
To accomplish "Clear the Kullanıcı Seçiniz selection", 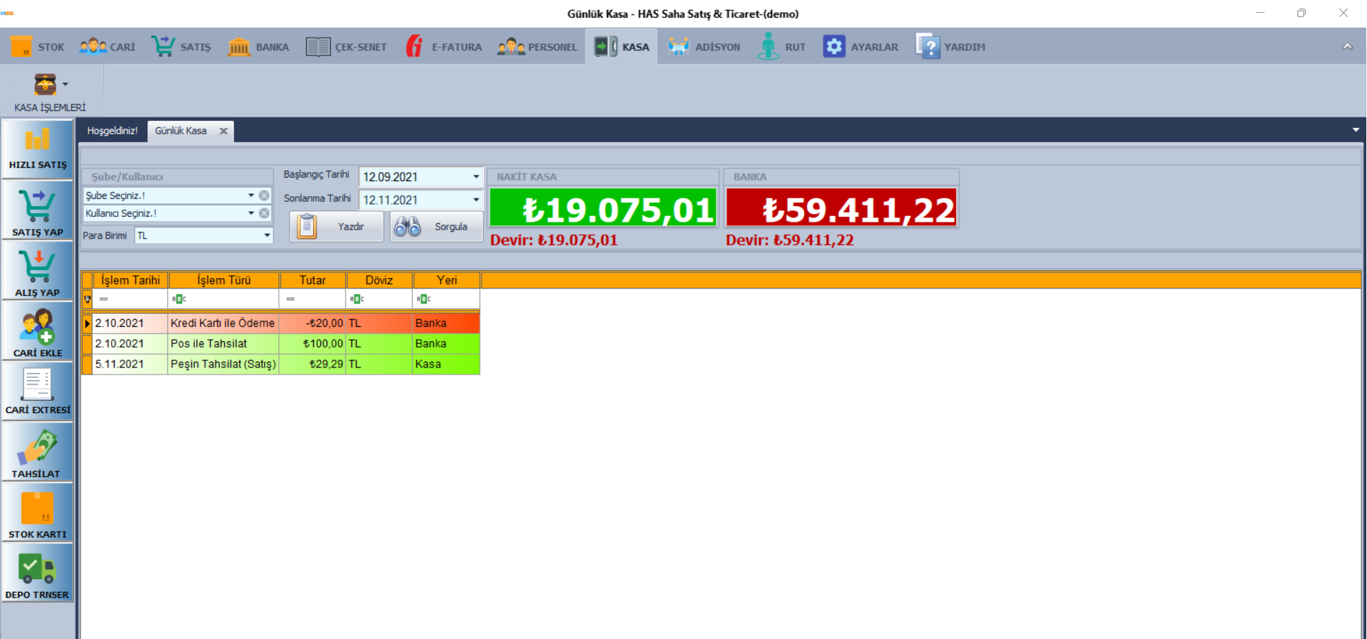I will (x=264, y=213).
